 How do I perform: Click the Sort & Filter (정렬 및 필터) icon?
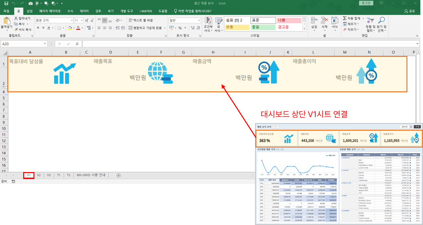[370, 21]
